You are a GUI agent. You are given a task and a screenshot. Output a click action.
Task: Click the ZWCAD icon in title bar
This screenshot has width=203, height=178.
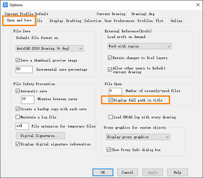pyautogui.click(x=5, y=5)
